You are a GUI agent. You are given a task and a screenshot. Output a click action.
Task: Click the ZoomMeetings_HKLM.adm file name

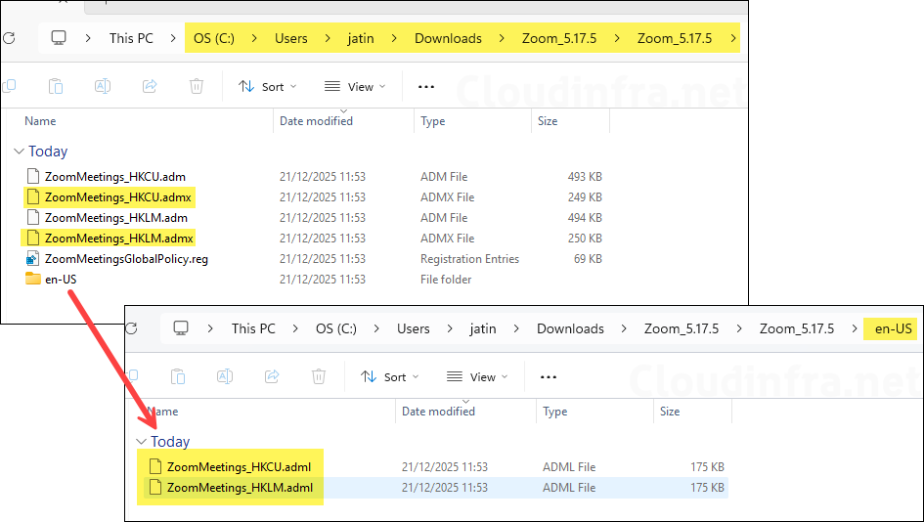116,218
